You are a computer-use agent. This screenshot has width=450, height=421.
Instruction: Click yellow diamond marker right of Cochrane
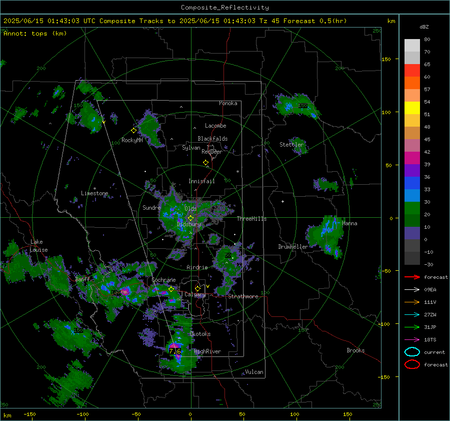click(171, 289)
